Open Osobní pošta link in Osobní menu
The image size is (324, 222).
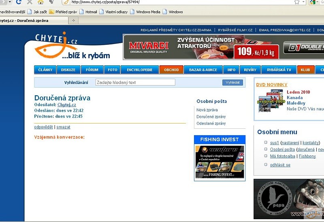[282, 149]
